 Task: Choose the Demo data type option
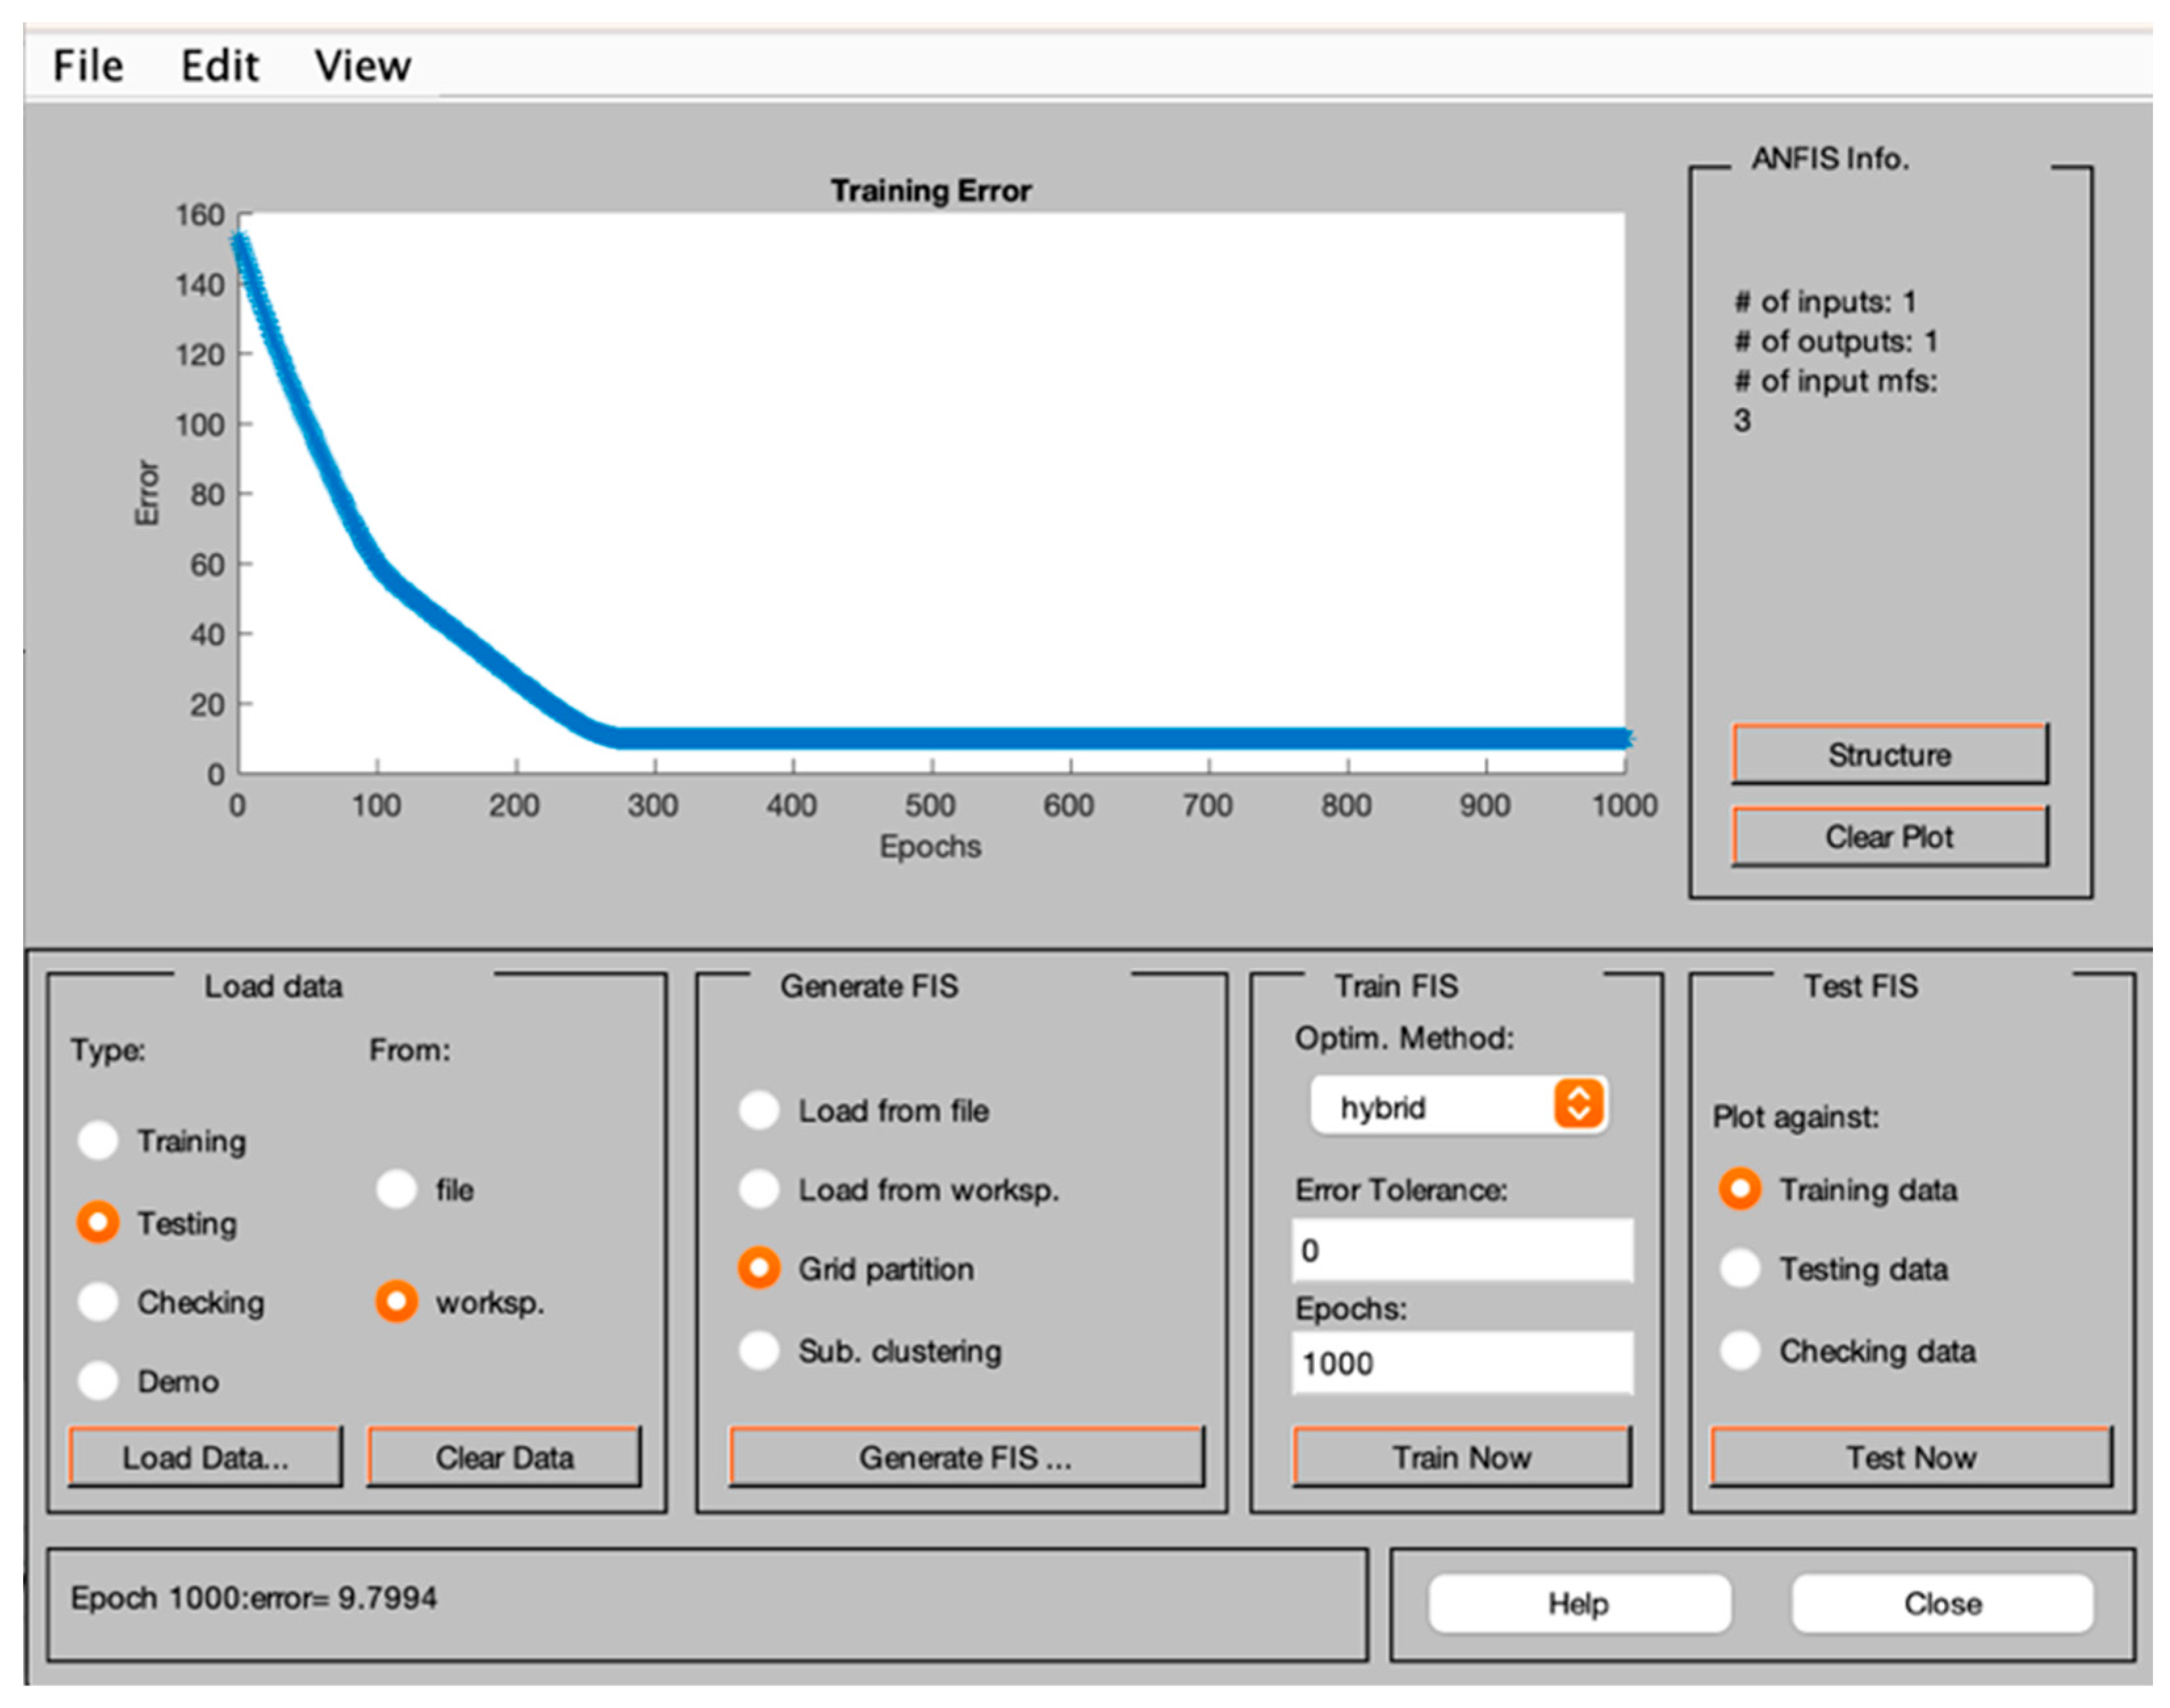[x=98, y=1381]
